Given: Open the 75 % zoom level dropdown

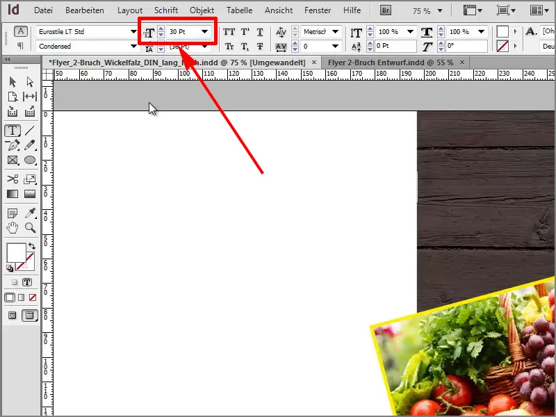Looking at the screenshot, I should pos(440,10).
